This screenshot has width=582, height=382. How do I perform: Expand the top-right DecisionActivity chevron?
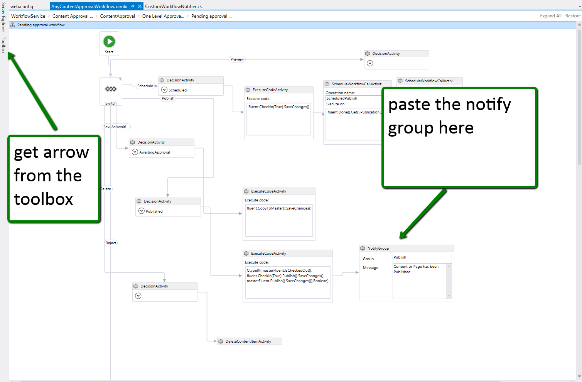click(370, 63)
